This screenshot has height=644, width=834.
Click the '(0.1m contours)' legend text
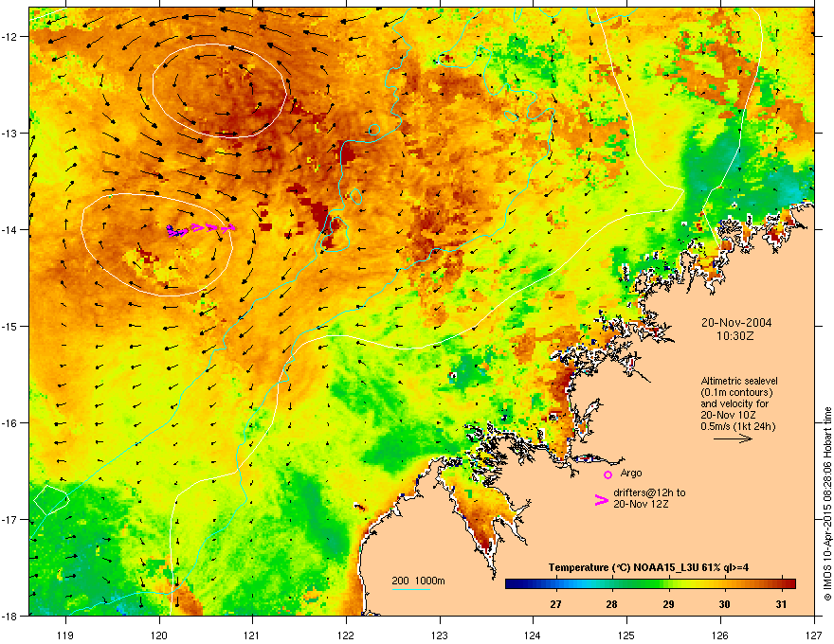[736, 393]
